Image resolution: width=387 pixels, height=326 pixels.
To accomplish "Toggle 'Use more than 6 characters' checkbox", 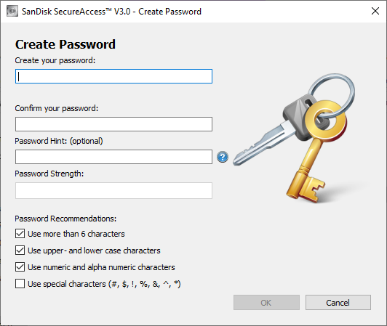I will (x=20, y=234).
